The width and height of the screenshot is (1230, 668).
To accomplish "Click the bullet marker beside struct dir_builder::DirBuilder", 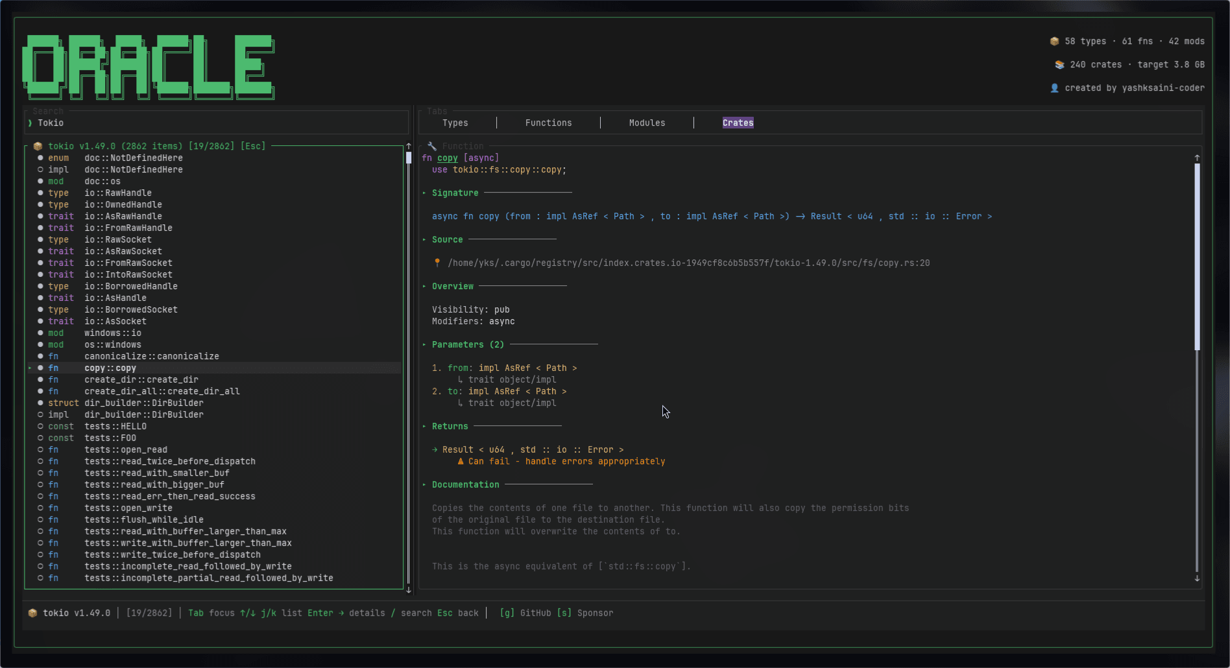I will point(40,403).
